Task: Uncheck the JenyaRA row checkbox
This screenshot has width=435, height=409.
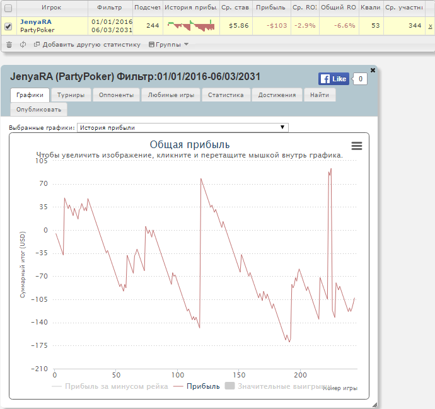Action: click(8, 26)
